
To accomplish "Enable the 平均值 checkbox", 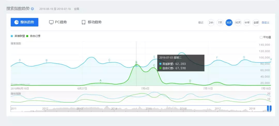I will point(261,37).
